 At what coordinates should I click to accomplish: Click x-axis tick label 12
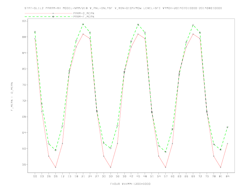[63, 176]
